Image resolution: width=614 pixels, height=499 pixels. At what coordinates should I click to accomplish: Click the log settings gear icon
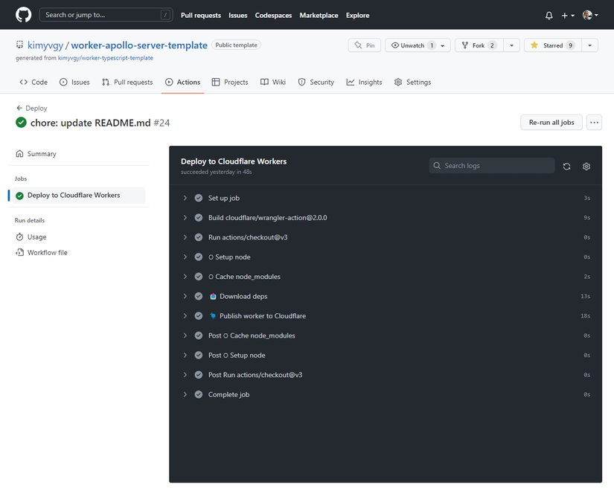click(x=586, y=166)
